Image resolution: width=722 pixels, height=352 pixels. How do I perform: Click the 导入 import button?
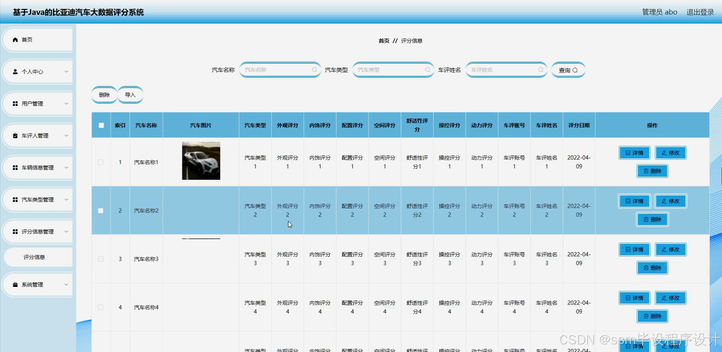click(x=130, y=95)
